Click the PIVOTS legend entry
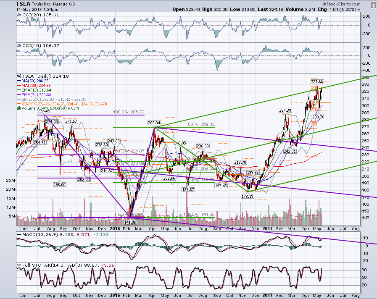This screenshot has height=299, width=377. [x=62, y=104]
